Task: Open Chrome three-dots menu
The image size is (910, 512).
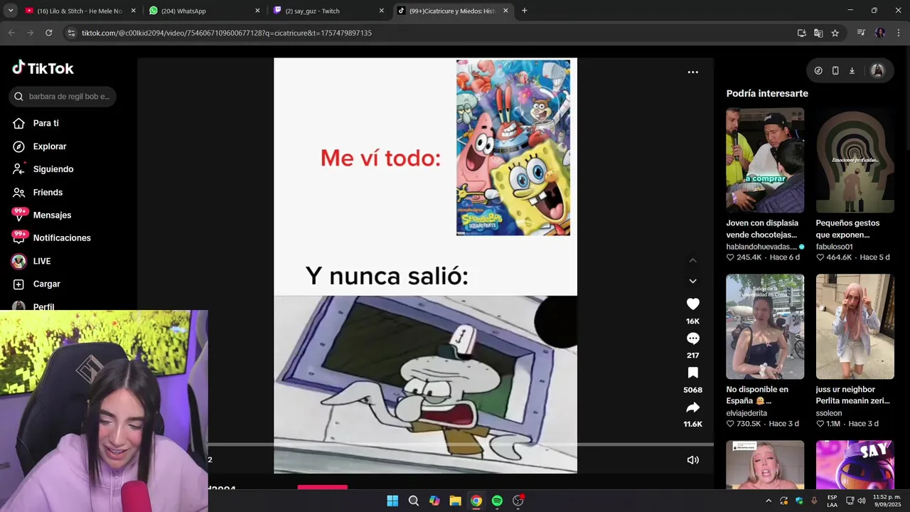Action: point(899,33)
